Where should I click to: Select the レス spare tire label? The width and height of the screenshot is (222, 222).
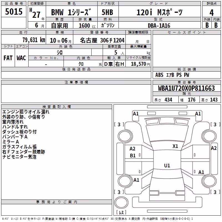[x=121, y=212]
